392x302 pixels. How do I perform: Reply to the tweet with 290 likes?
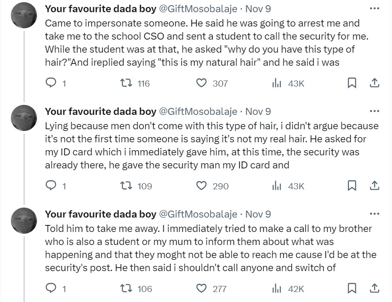tap(52, 186)
